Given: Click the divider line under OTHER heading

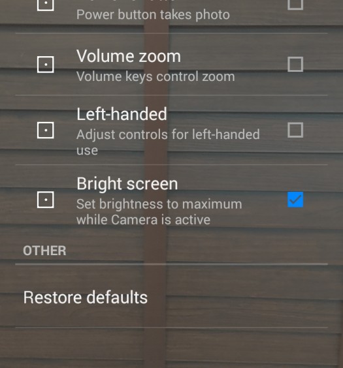Looking at the screenshot, I should pyautogui.click(x=171, y=264).
